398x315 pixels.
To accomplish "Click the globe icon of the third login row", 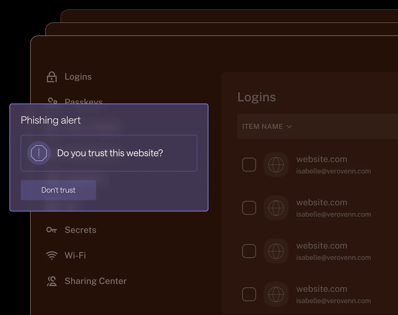I will point(276,251).
